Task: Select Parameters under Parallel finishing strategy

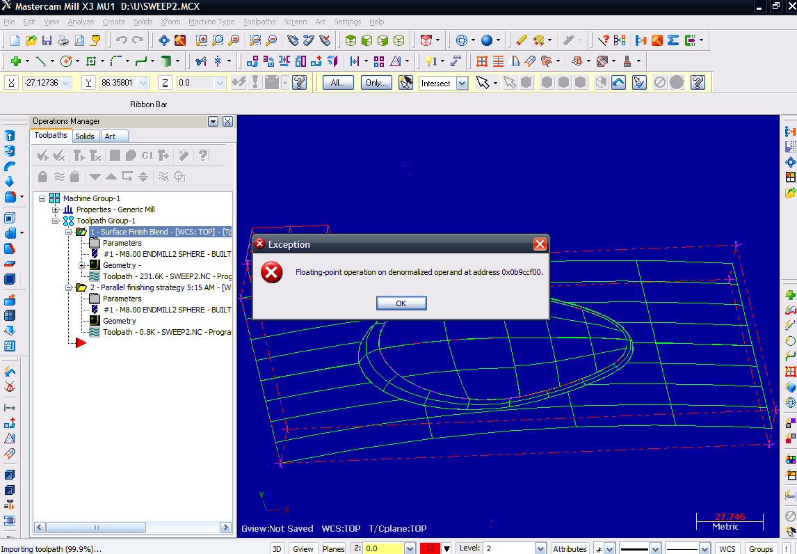Action: click(122, 299)
